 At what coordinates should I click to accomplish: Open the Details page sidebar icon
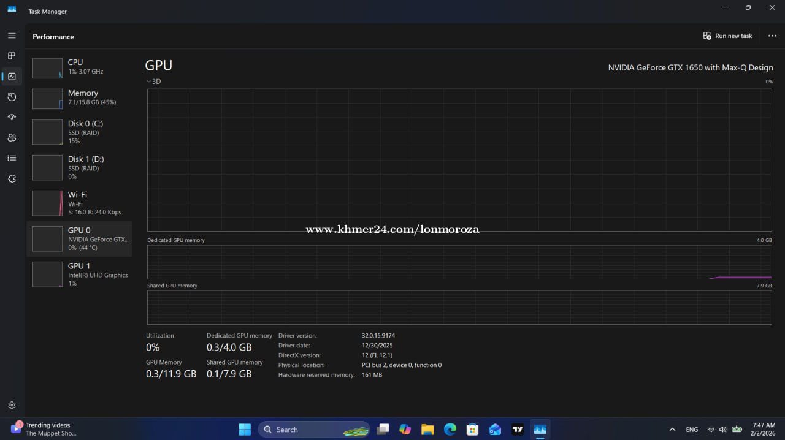(12, 158)
